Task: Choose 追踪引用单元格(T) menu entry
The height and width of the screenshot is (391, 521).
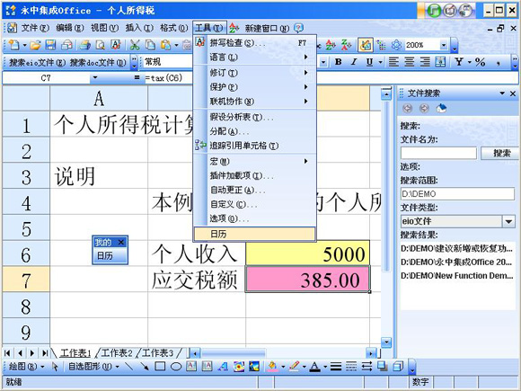Action: [x=254, y=146]
